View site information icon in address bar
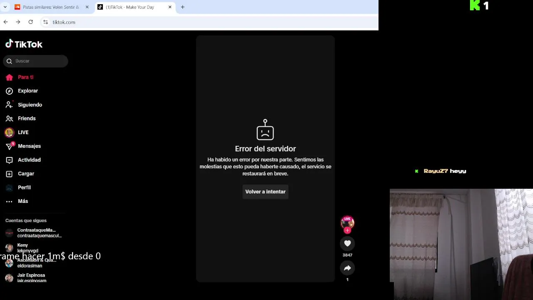533x300 pixels. [45, 22]
